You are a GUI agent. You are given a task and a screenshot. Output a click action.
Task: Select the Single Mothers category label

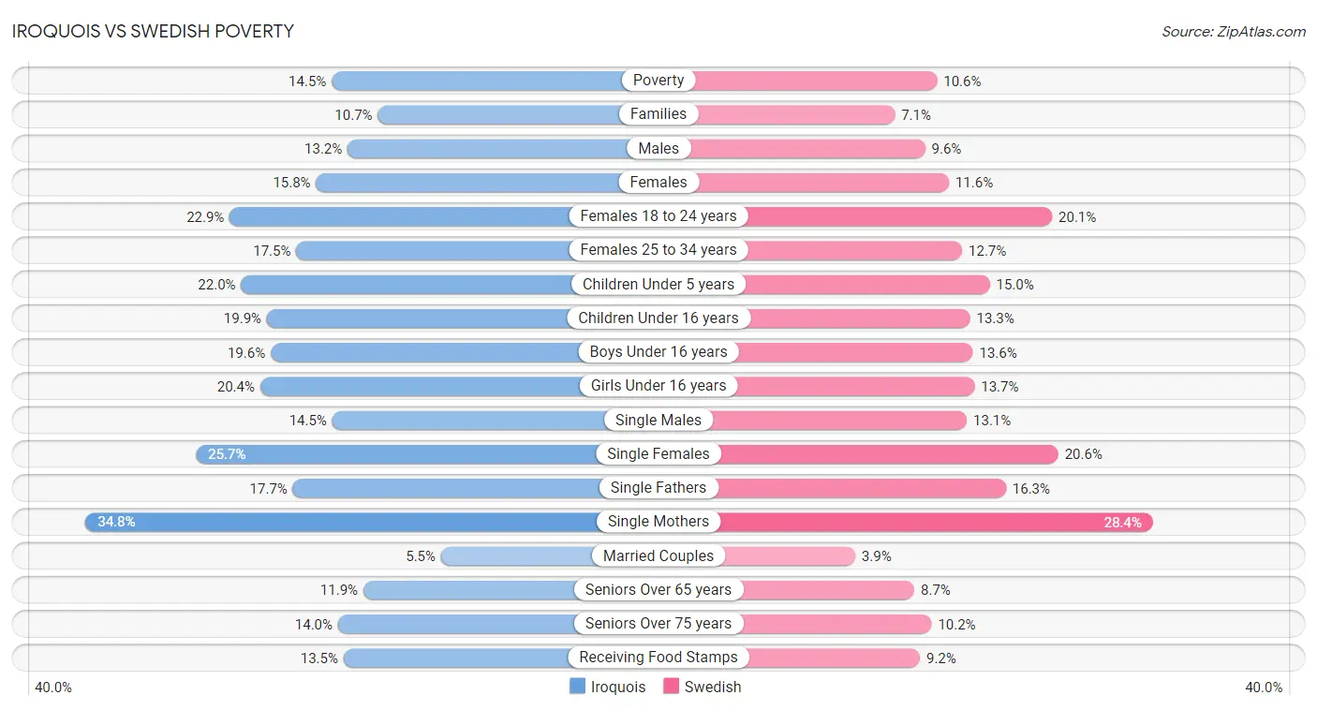click(658, 522)
